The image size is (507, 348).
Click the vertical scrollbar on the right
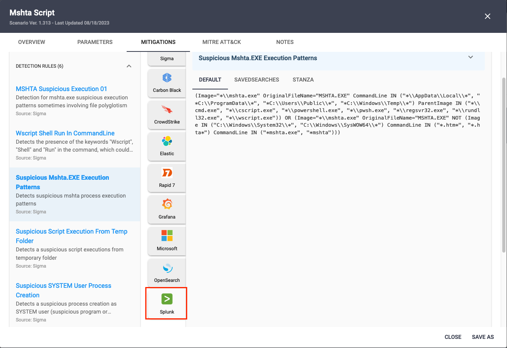(503, 164)
